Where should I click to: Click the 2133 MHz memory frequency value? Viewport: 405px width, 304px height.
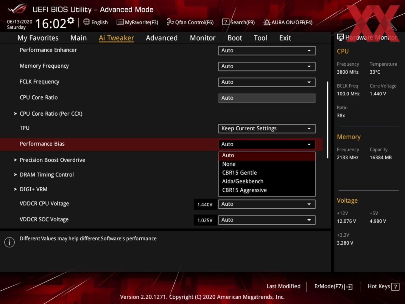[348, 157]
